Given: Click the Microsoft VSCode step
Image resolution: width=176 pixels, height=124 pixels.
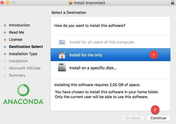Looking at the screenshot, I should pyautogui.click(x=25, y=68).
